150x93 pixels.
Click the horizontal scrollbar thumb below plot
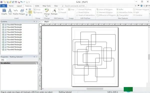coord(95,89)
